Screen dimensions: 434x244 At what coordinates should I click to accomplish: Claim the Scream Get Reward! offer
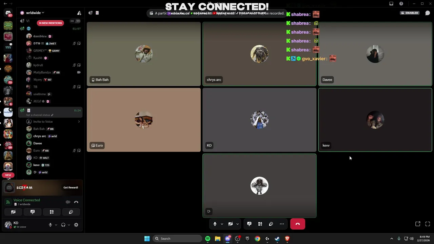[x=71, y=187]
